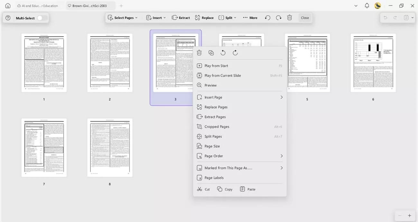Toggle the Multi-Select switch
The width and height of the screenshot is (418, 222).
[x=42, y=18]
